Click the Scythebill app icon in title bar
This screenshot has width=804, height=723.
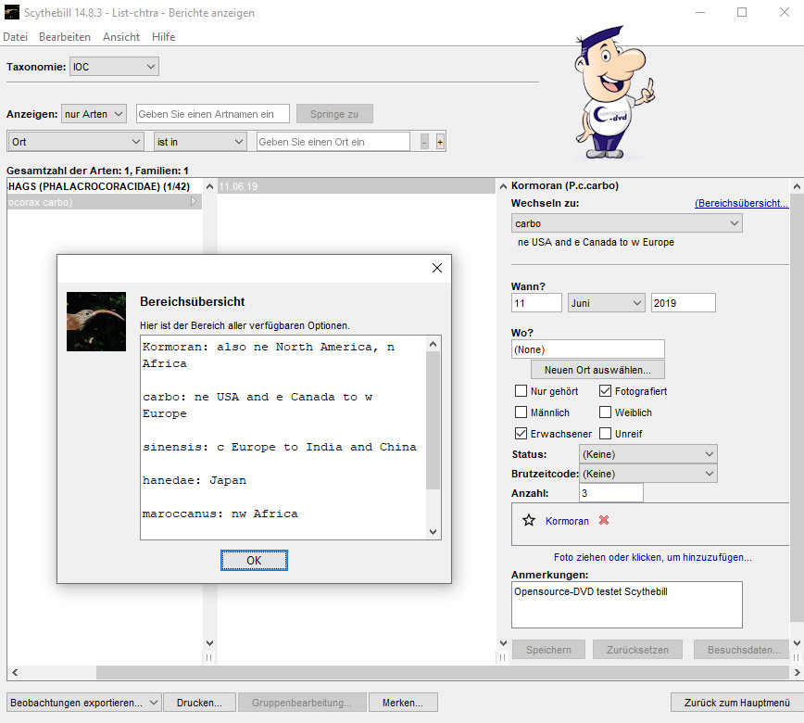coord(10,13)
